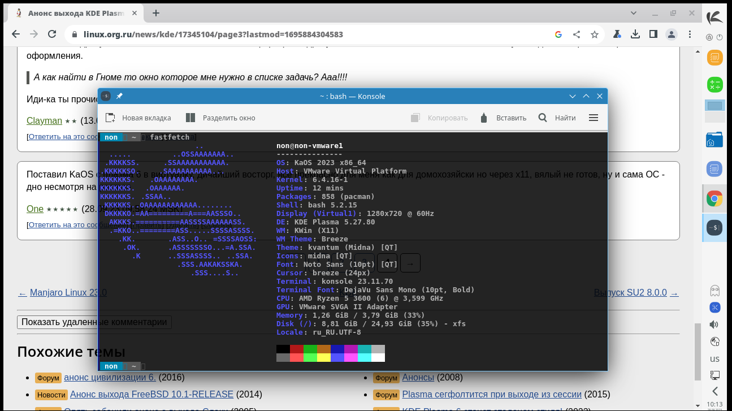Viewport: 732px width, 411px height.
Task: Open the Clayman user profile link
Action: tap(44, 120)
